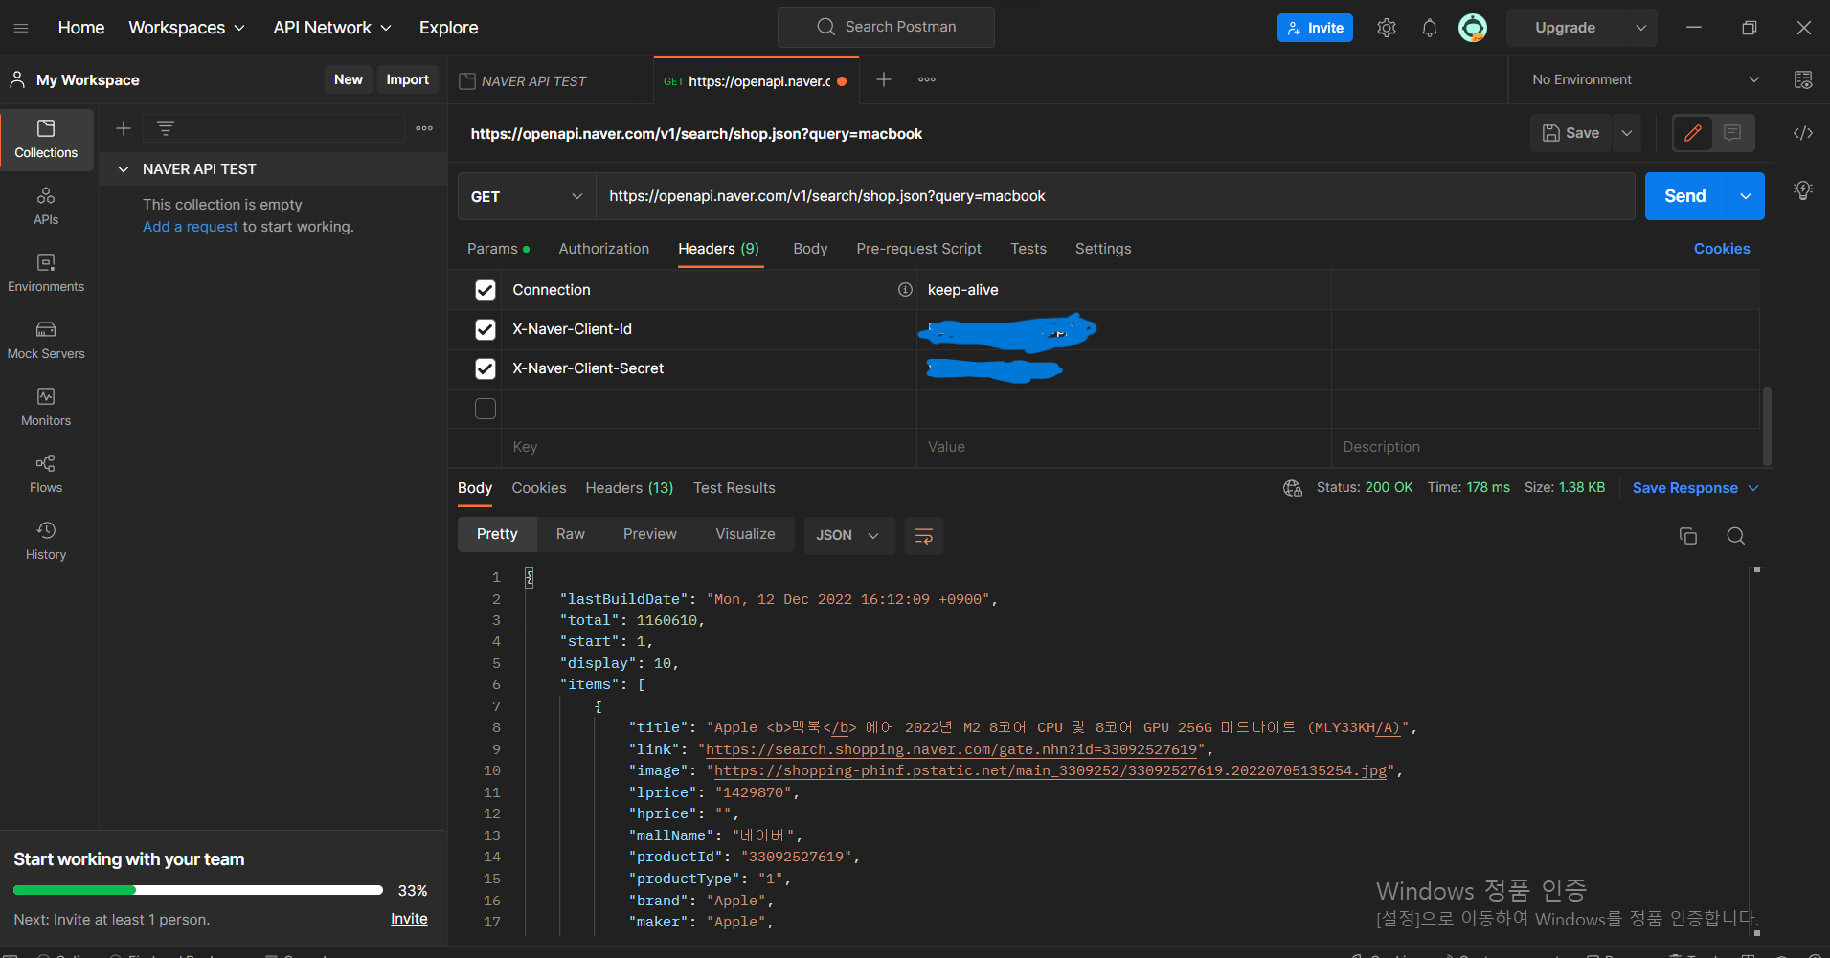Copy the response body icon

(1688, 536)
